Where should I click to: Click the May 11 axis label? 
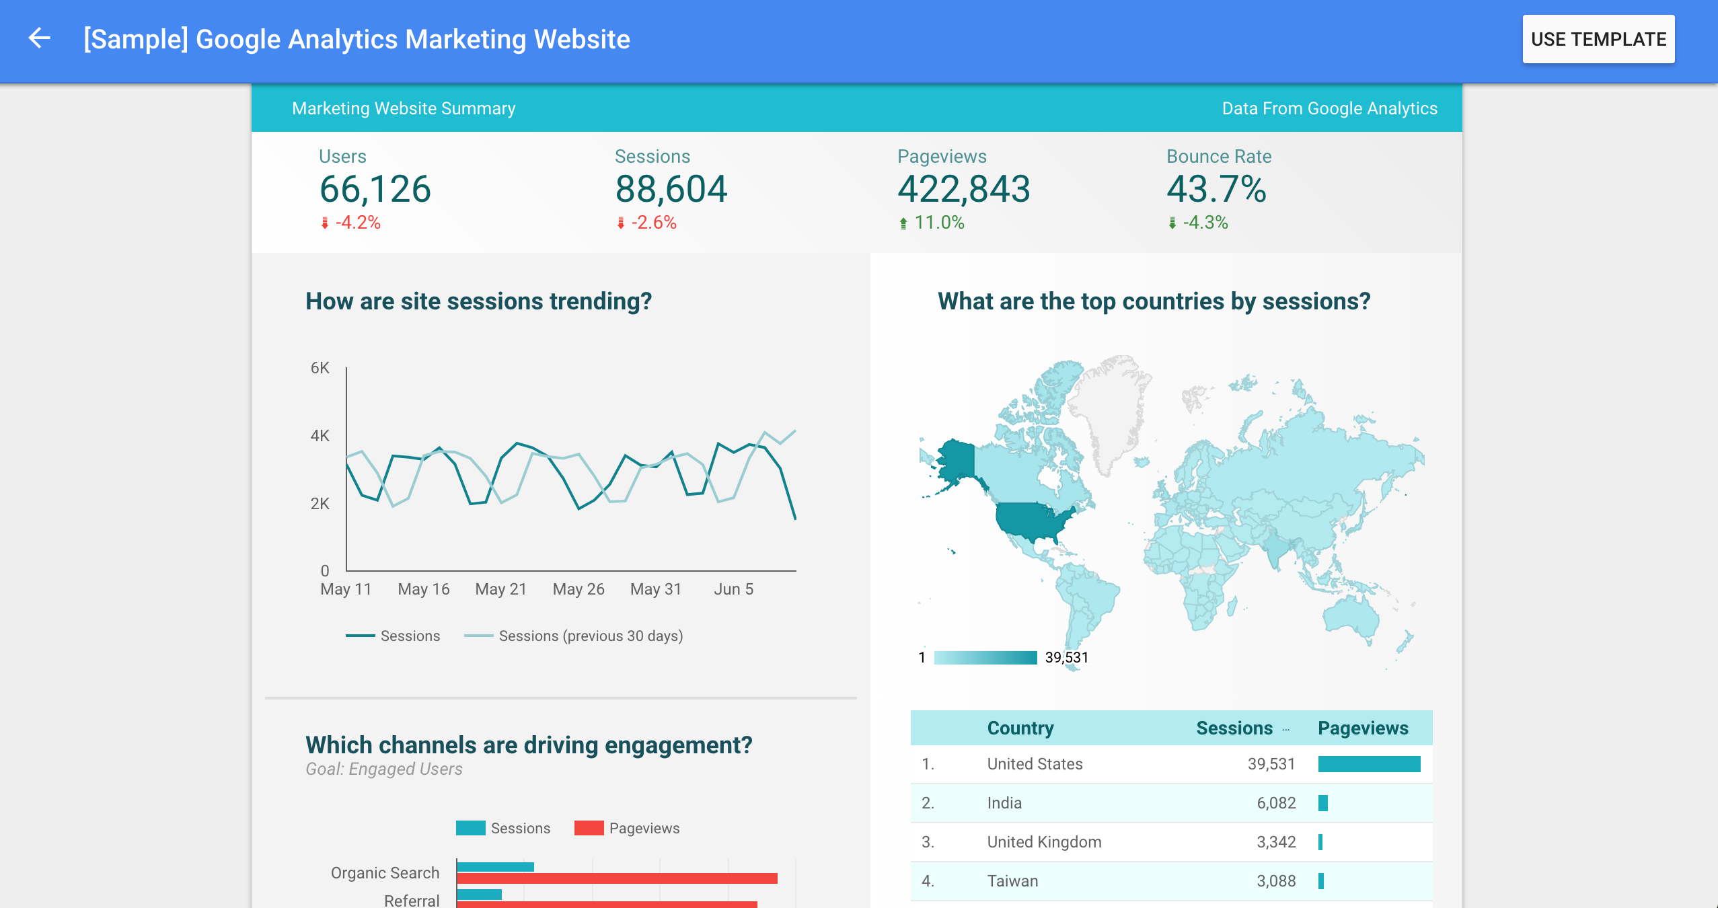point(346,589)
